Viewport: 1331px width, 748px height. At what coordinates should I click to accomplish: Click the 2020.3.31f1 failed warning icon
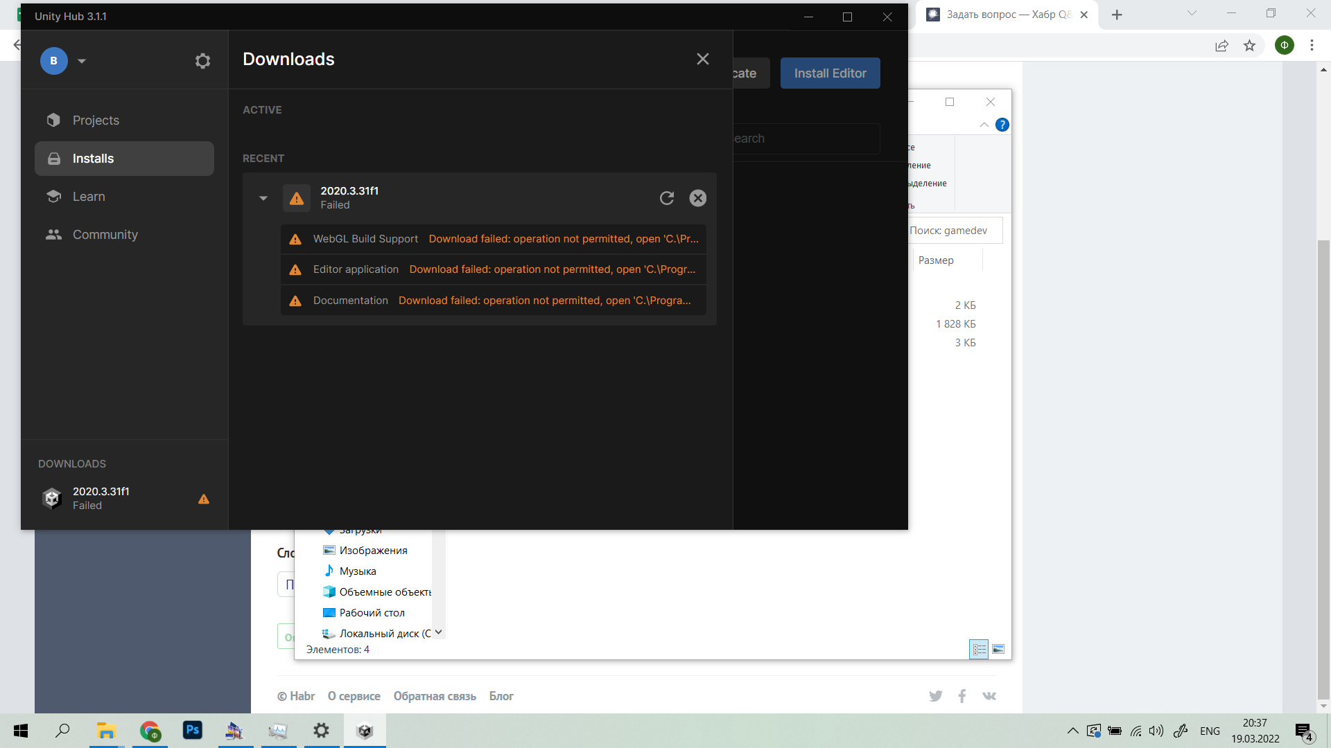297,198
